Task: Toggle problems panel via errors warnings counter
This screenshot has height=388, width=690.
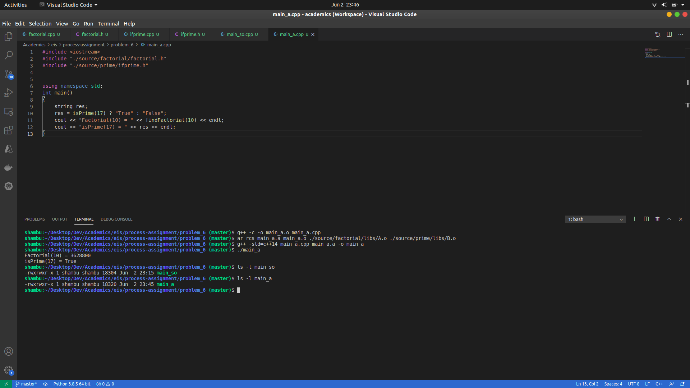Action: click(105, 384)
